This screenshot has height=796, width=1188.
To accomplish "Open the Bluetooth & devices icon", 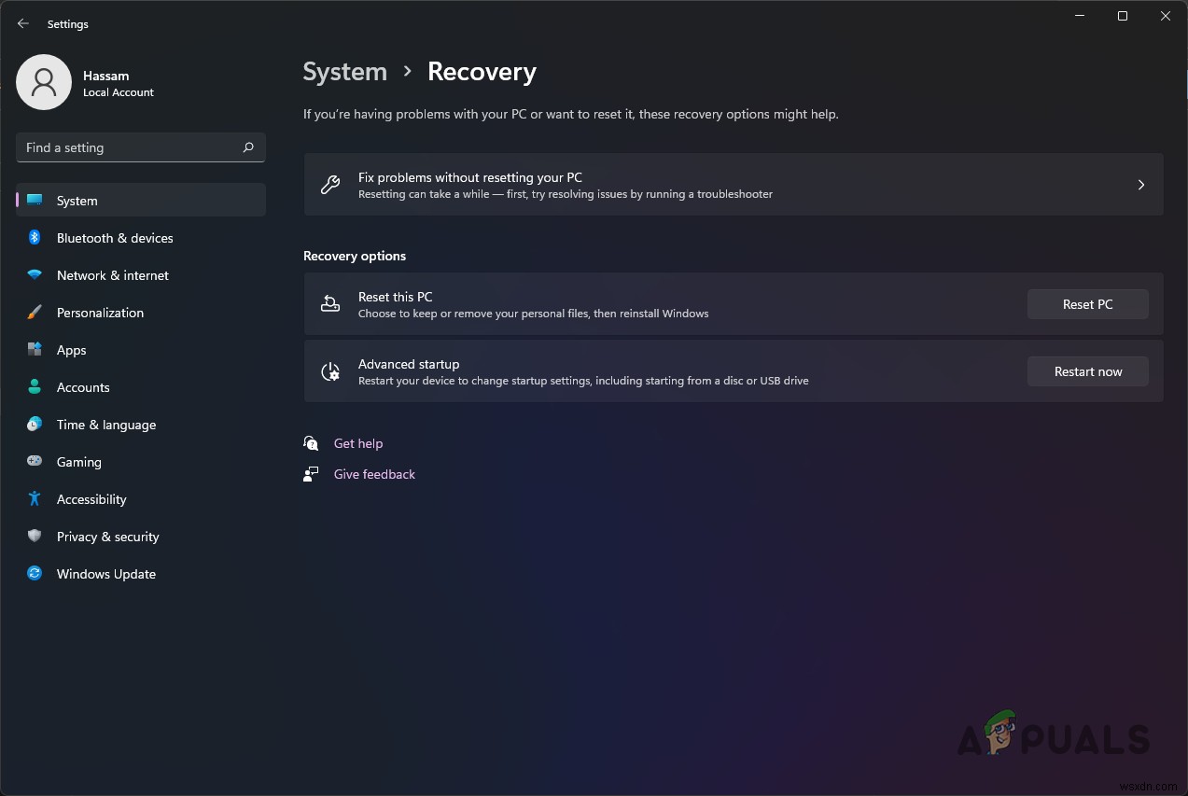I will point(35,238).
